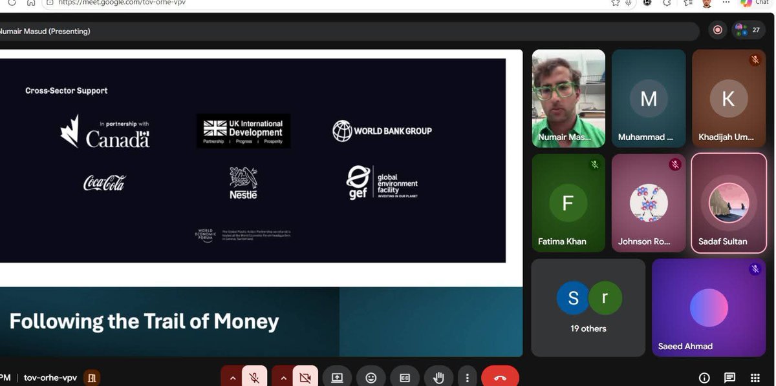Image resolution: width=776 pixels, height=386 pixels.
Task: Open participants list showing 27 people
Action: 748,30
